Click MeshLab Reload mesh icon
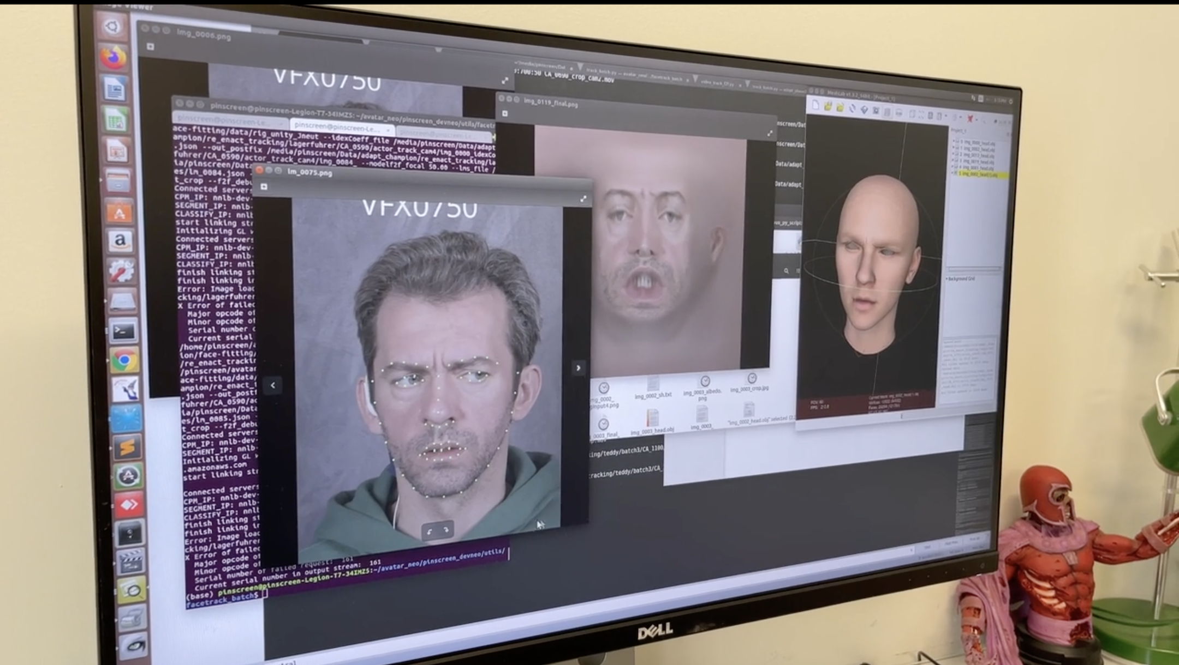Screen dimensions: 1179x665 [x=852, y=108]
